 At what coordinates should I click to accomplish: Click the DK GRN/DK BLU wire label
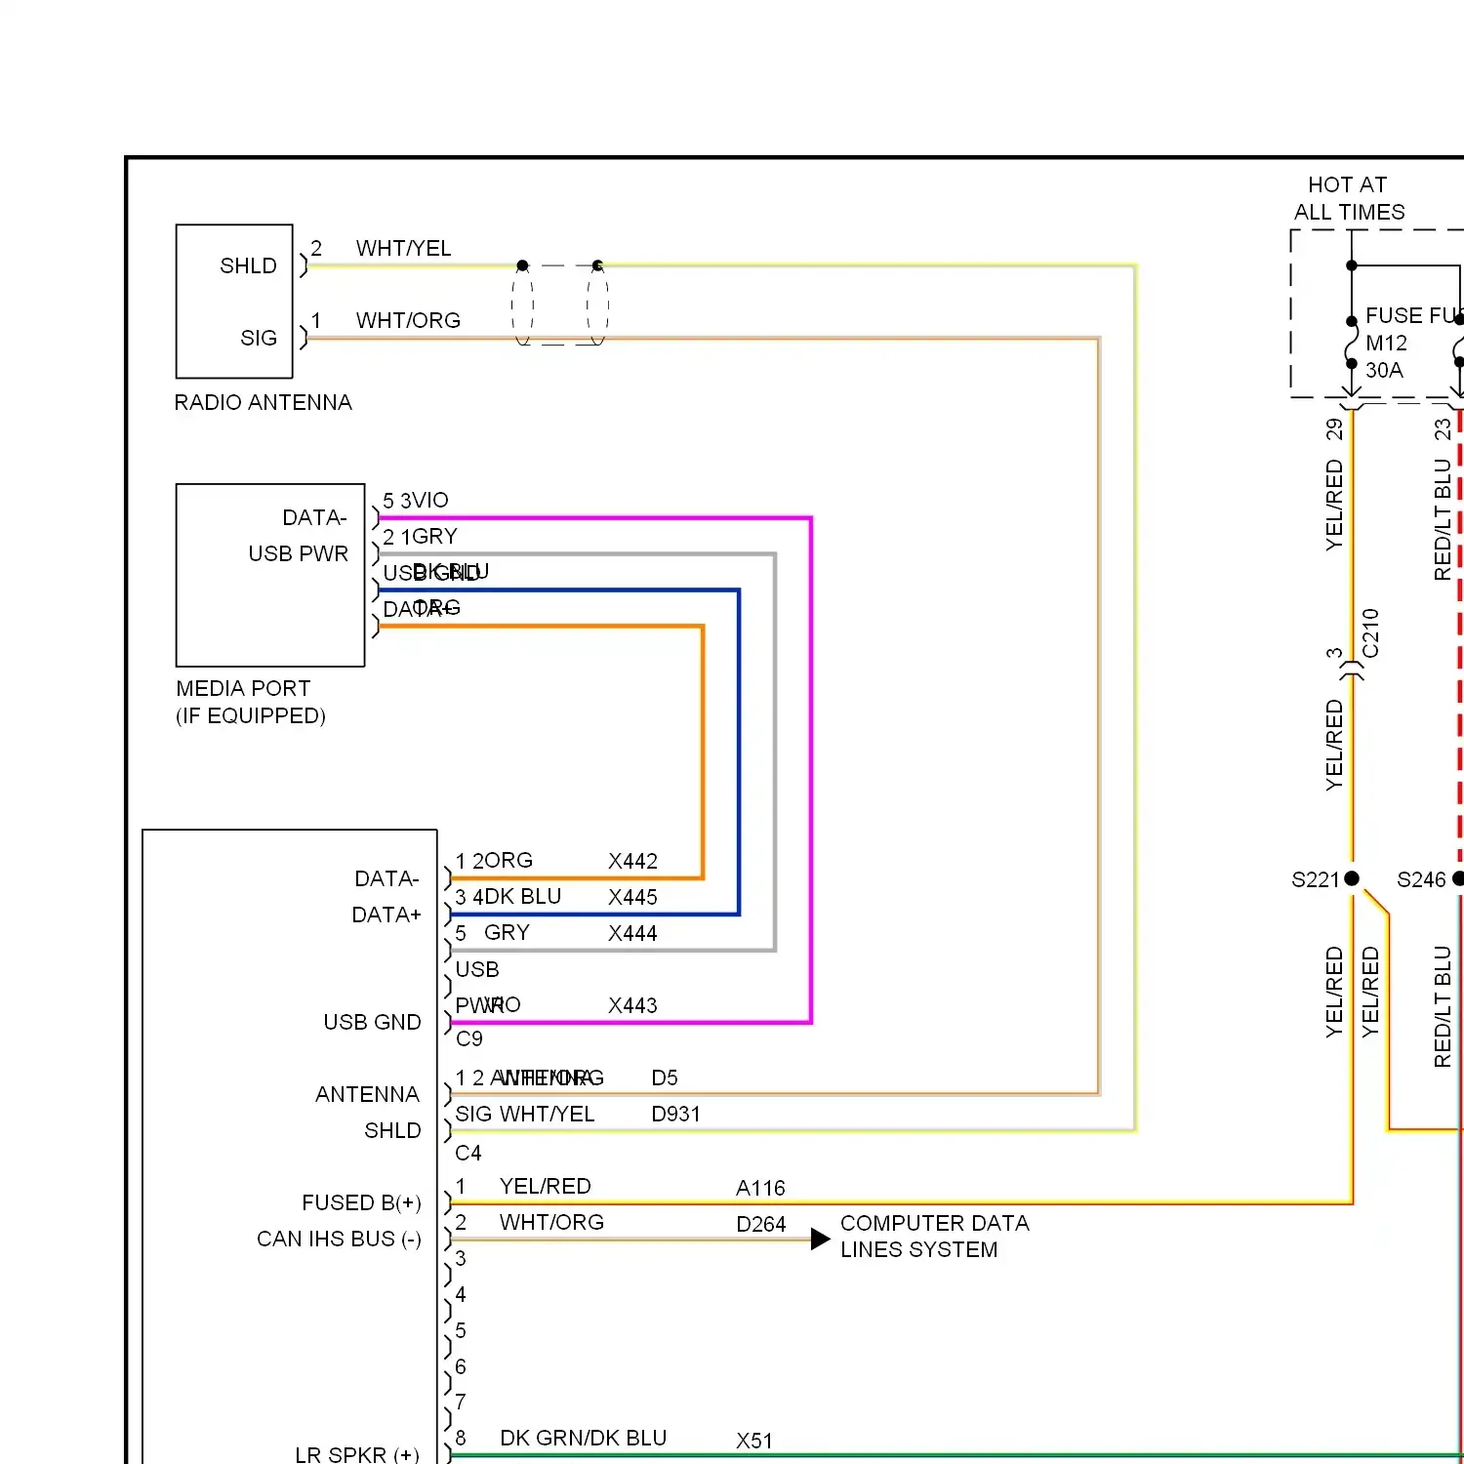point(583,1438)
